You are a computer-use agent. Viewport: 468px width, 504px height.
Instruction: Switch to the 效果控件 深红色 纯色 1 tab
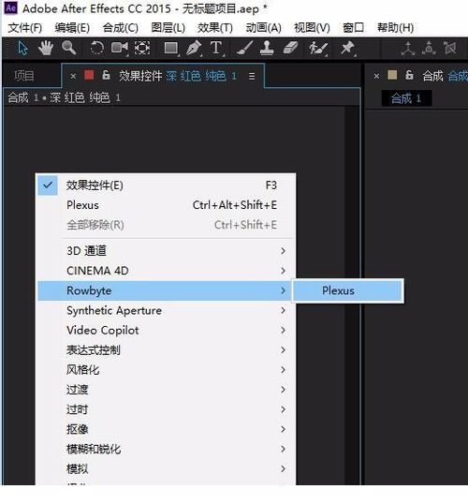[x=178, y=76]
